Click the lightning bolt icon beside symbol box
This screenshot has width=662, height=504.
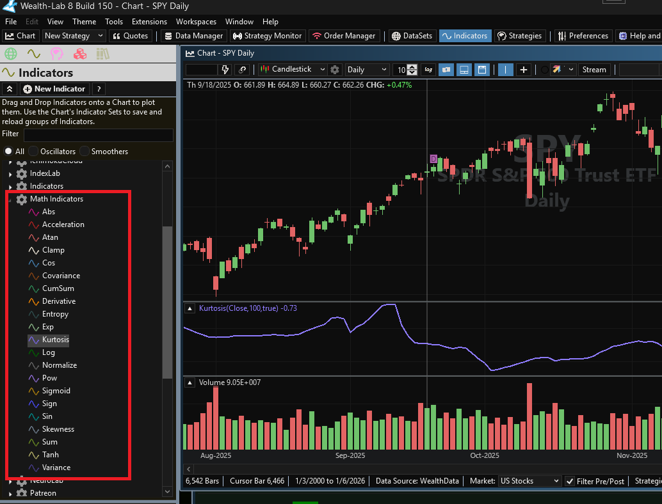pos(225,70)
